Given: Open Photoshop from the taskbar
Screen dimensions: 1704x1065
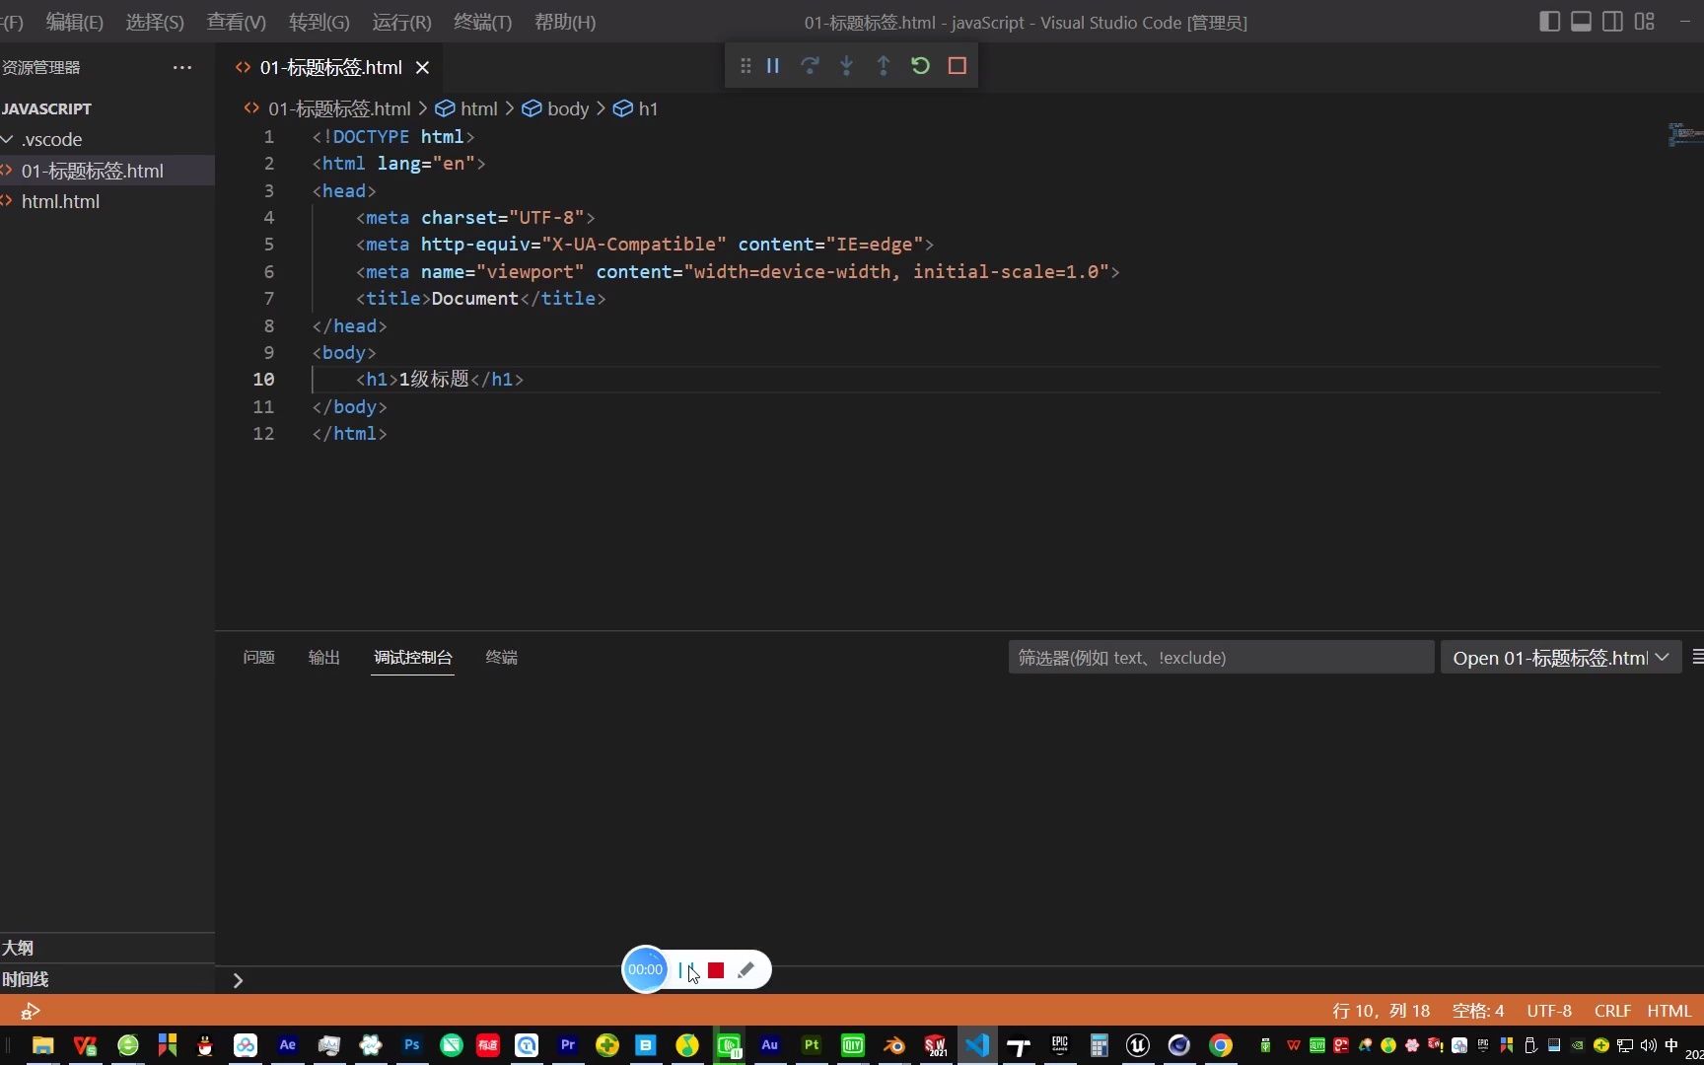Looking at the screenshot, I should click(410, 1046).
